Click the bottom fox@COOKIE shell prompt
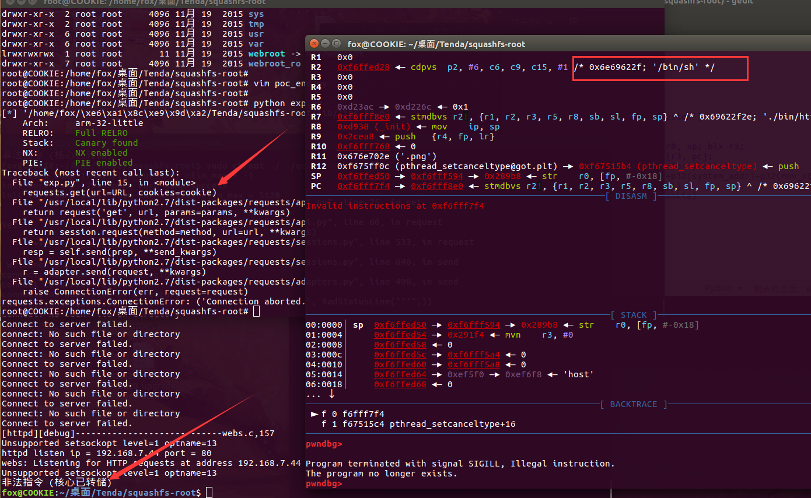This screenshot has height=498, width=811. click(x=101, y=493)
